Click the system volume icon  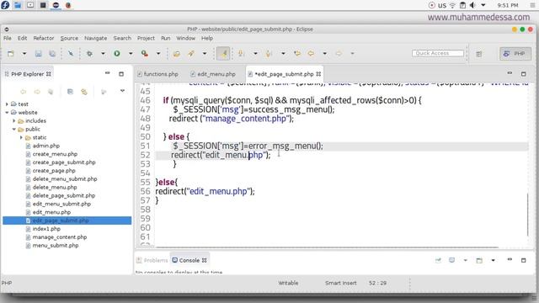pyautogui.click(x=472, y=5)
